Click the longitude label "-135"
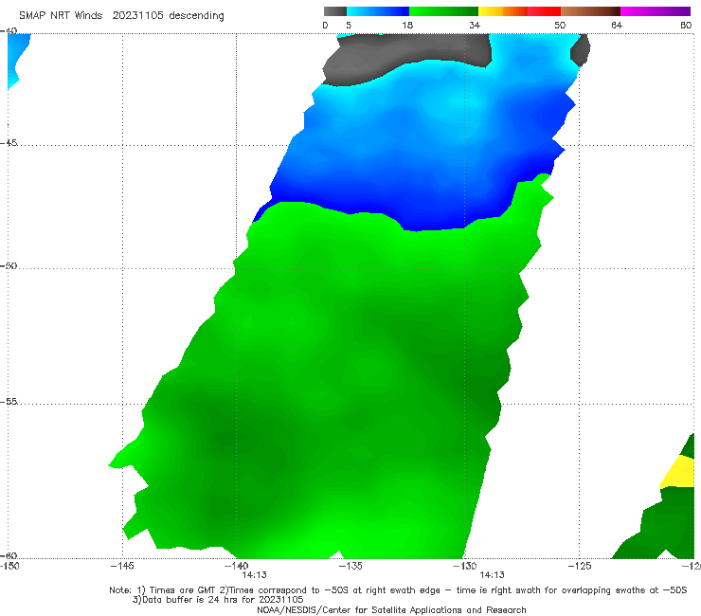The image size is (701, 616). (x=350, y=566)
